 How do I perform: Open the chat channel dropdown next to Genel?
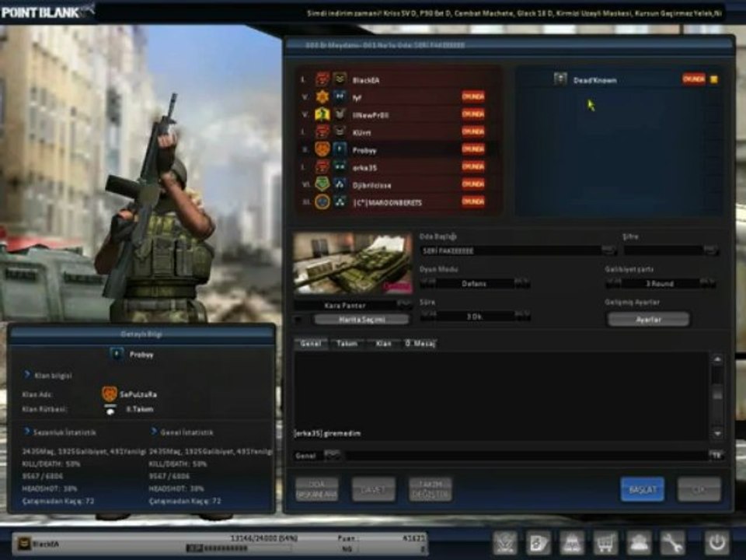tap(332, 455)
